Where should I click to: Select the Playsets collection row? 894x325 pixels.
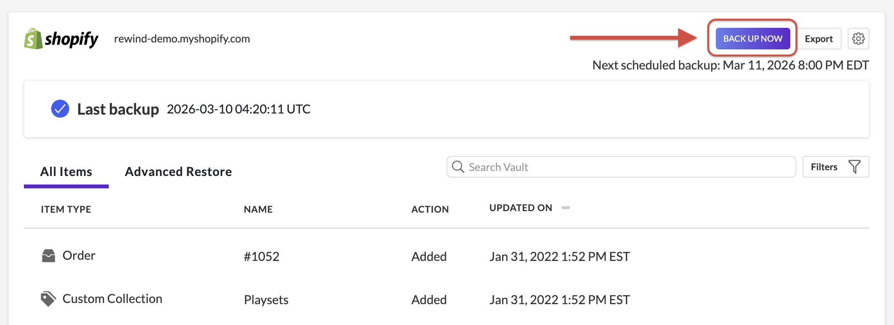266,299
